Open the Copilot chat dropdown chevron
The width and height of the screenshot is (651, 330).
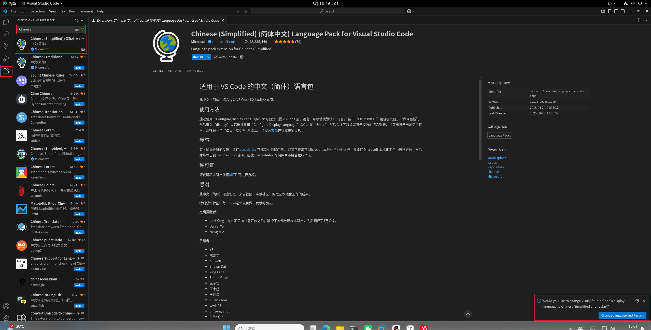[x=413, y=11]
